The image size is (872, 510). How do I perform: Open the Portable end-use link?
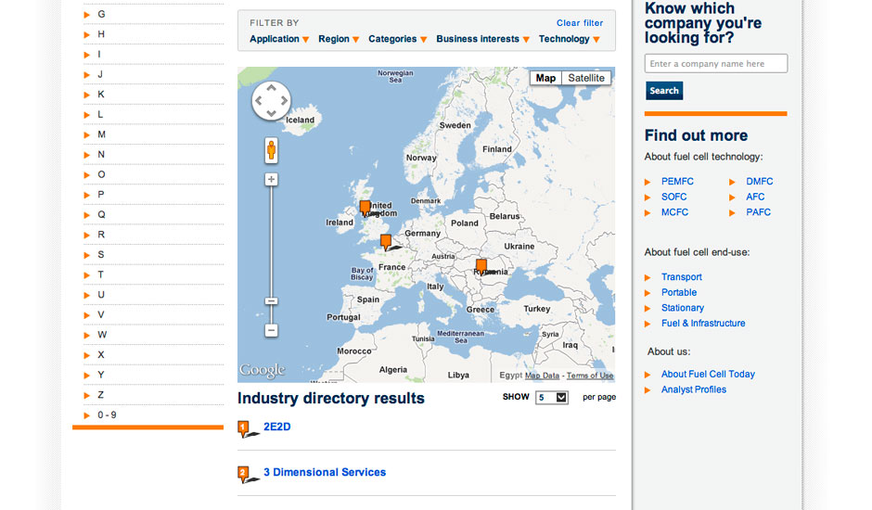(678, 292)
